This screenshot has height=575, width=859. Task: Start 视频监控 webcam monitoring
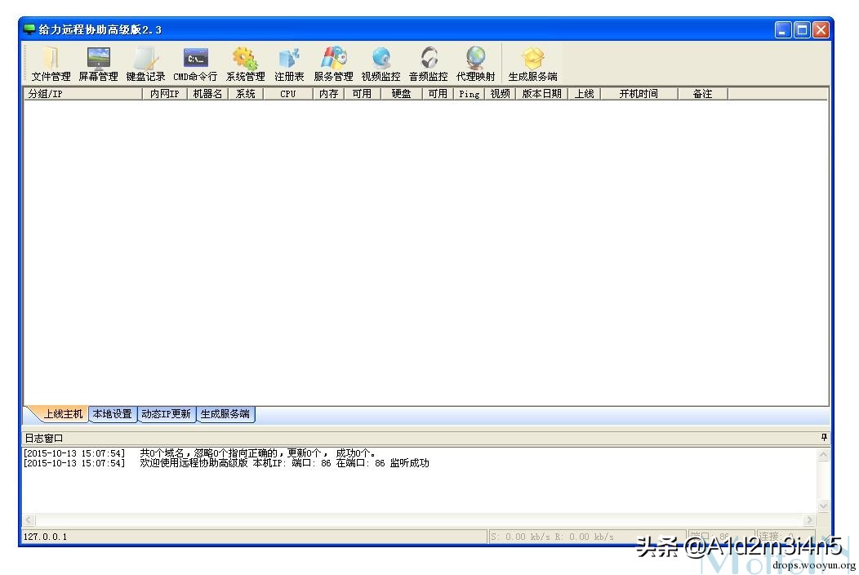[381, 64]
